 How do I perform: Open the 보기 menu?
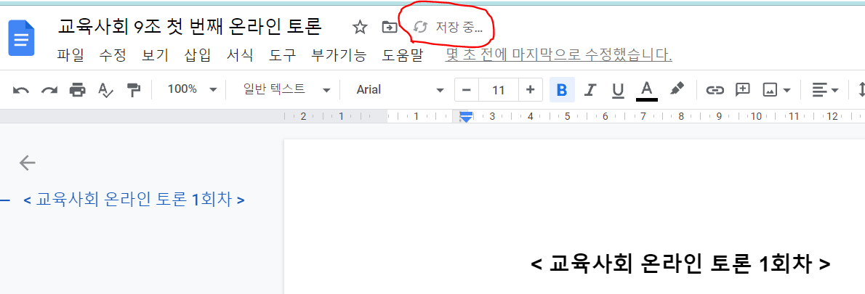pyautogui.click(x=155, y=54)
